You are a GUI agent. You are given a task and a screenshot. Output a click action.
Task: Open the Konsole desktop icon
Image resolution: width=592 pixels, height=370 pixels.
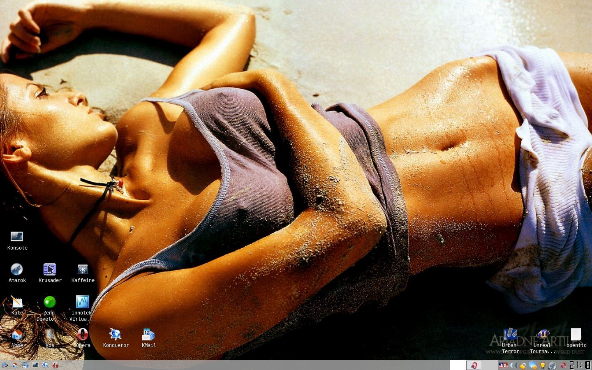coord(17,240)
